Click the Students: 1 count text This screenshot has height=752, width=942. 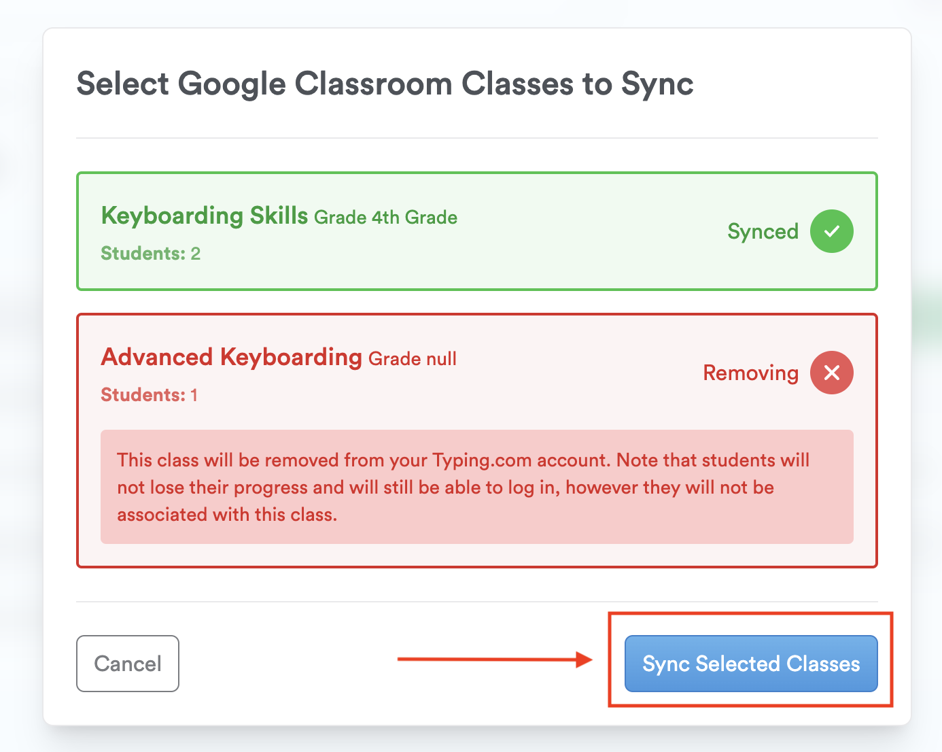149,395
